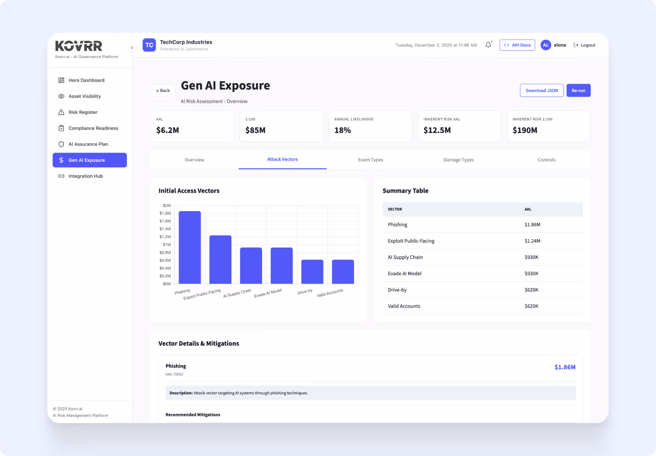This screenshot has height=456, width=656.
Task: Switch to the Damage Types tab
Action: tap(458, 160)
